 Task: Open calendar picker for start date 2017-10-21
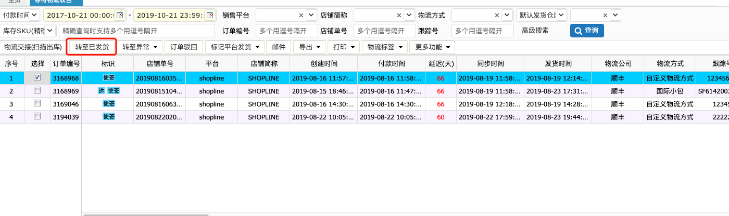tap(120, 15)
